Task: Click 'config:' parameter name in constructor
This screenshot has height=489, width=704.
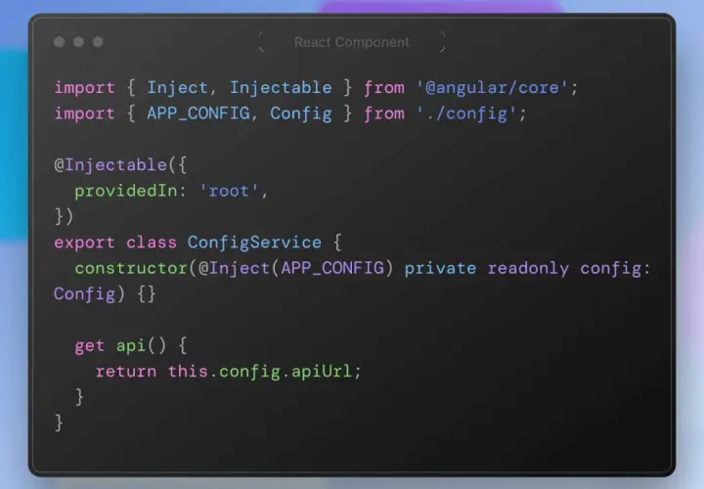Action: pos(615,269)
